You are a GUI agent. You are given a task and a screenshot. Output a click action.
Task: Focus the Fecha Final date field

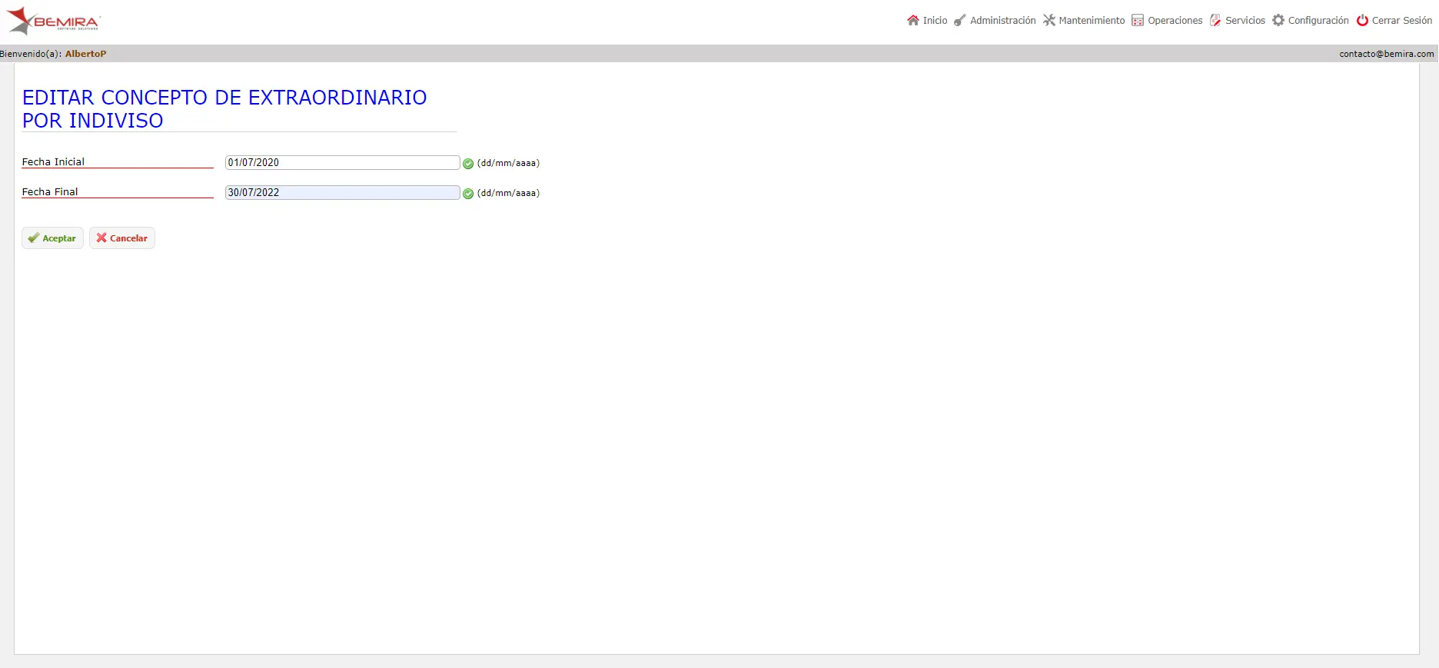(x=342, y=193)
